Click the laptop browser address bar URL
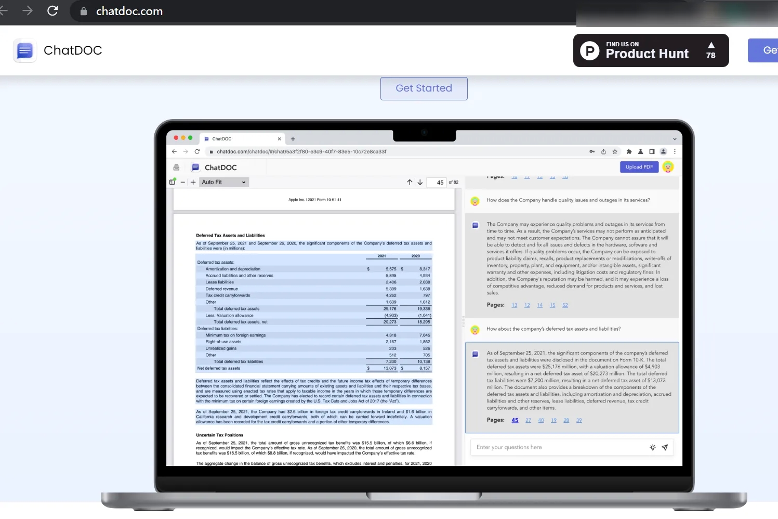The image size is (778, 519). pos(301,152)
